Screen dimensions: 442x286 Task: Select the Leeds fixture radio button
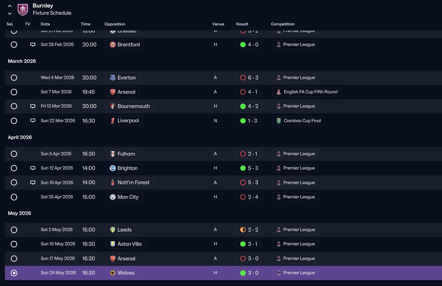pos(14,230)
